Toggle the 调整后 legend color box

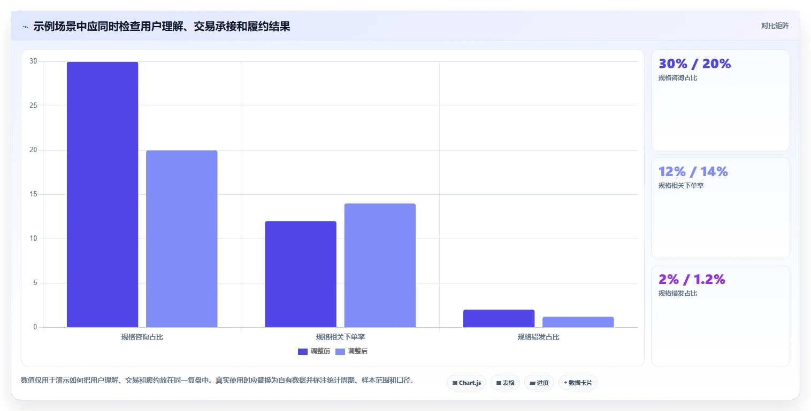(340, 351)
